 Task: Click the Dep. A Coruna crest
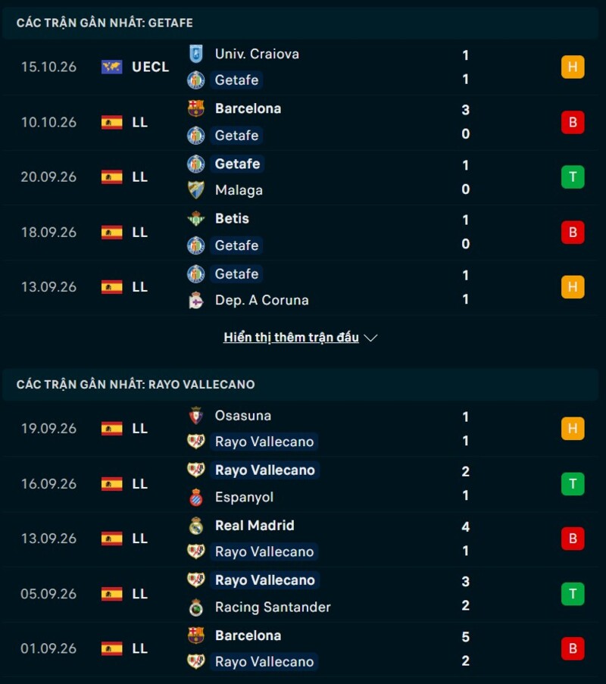196,300
